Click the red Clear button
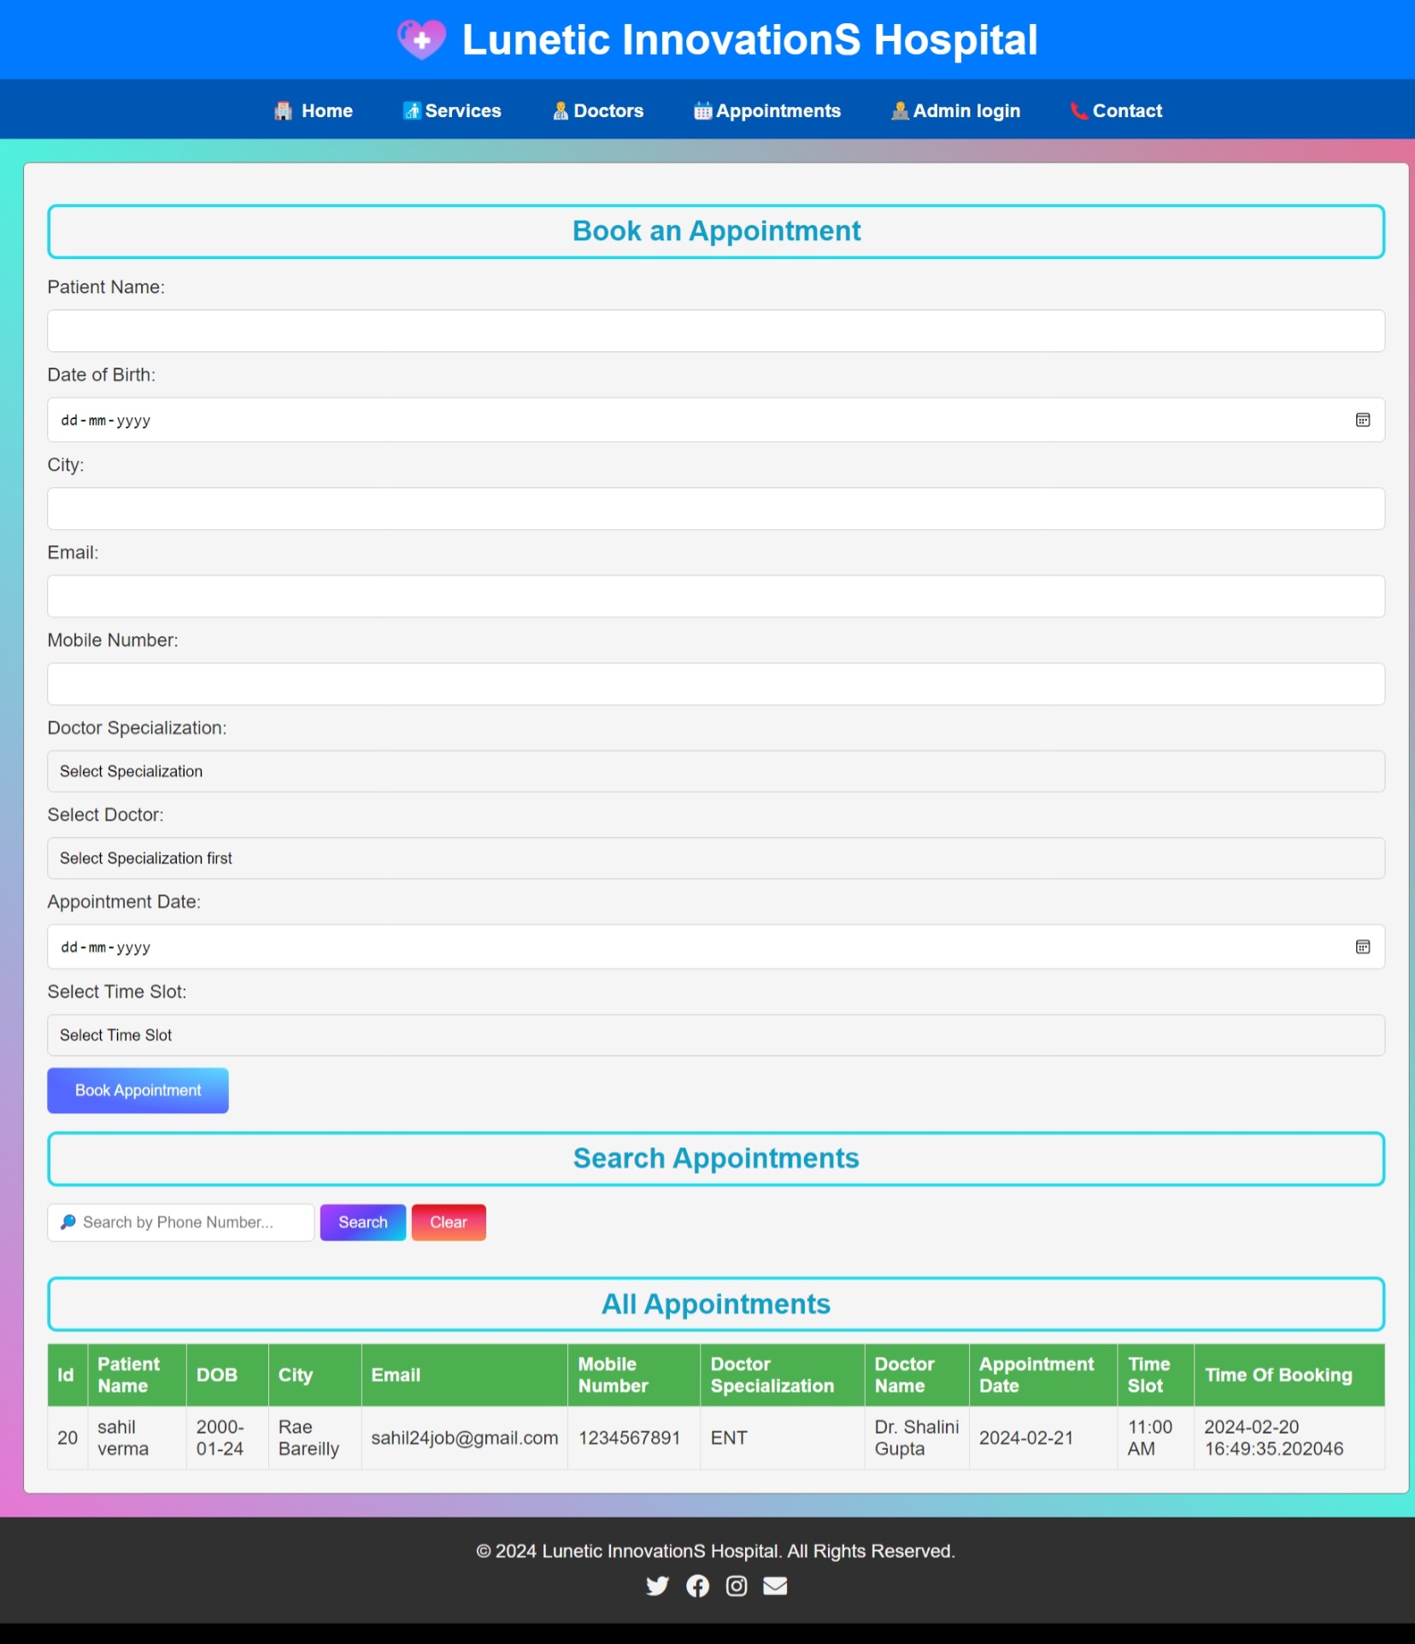 449,1222
